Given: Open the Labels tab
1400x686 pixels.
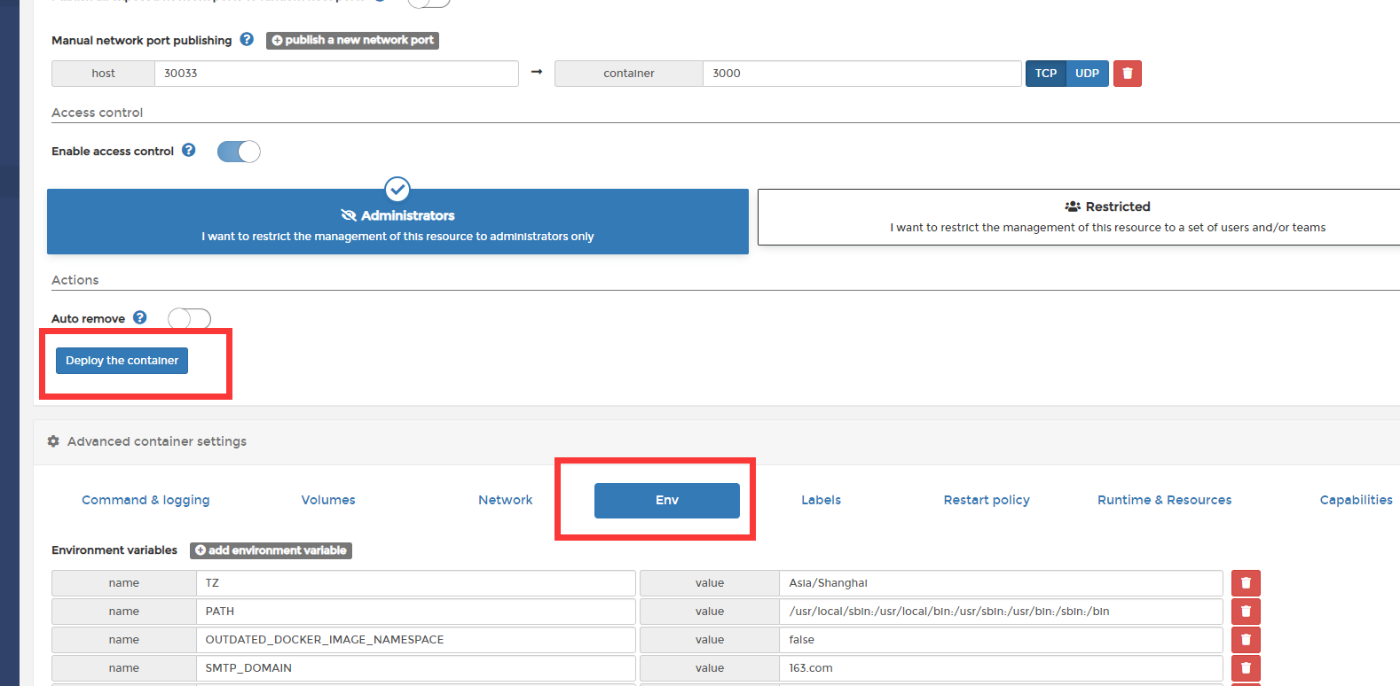Looking at the screenshot, I should coord(822,500).
